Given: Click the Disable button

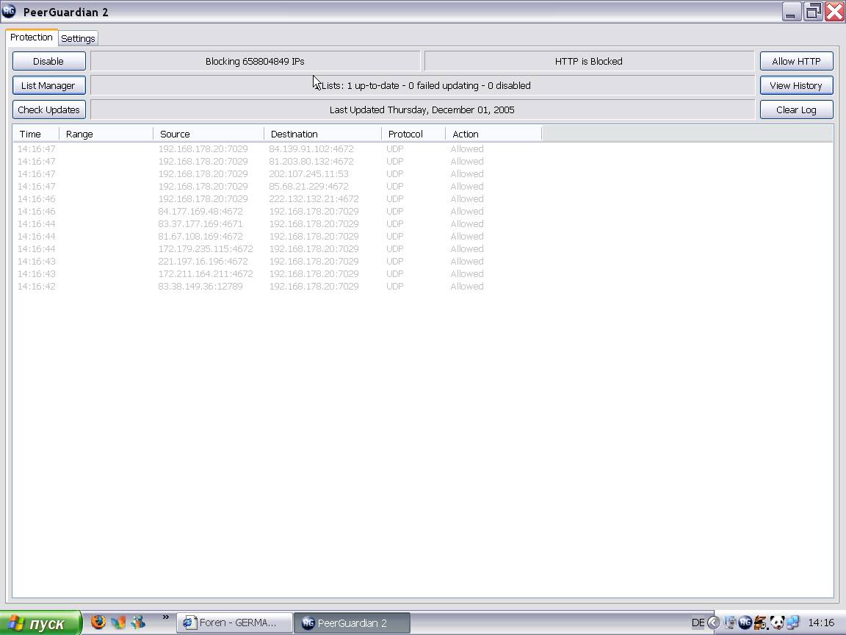Looking at the screenshot, I should pos(48,61).
